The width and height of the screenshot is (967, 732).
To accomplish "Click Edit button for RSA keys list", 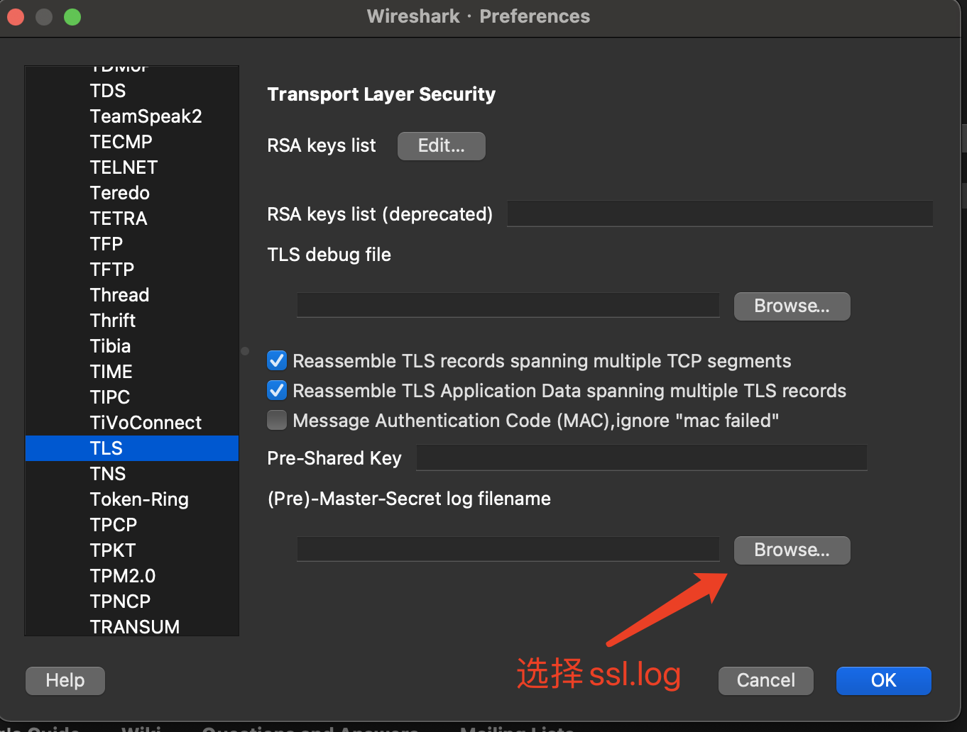I will [441, 146].
